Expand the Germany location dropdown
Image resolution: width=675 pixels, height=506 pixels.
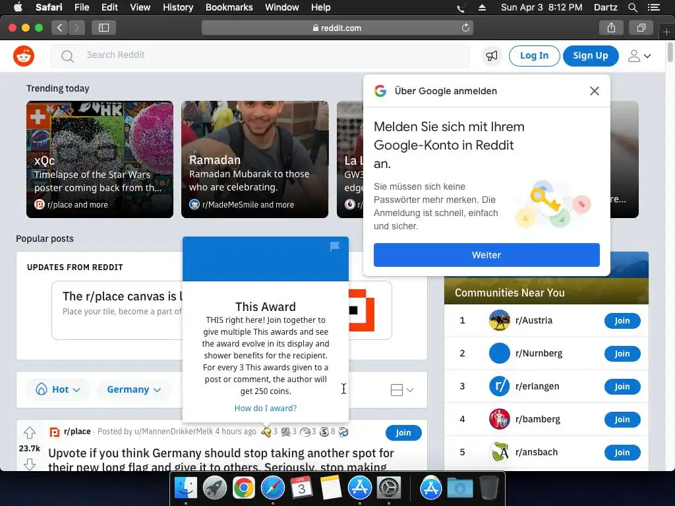click(x=133, y=389)
